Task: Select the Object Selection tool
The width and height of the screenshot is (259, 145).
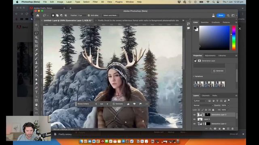Action: [36, 37]
